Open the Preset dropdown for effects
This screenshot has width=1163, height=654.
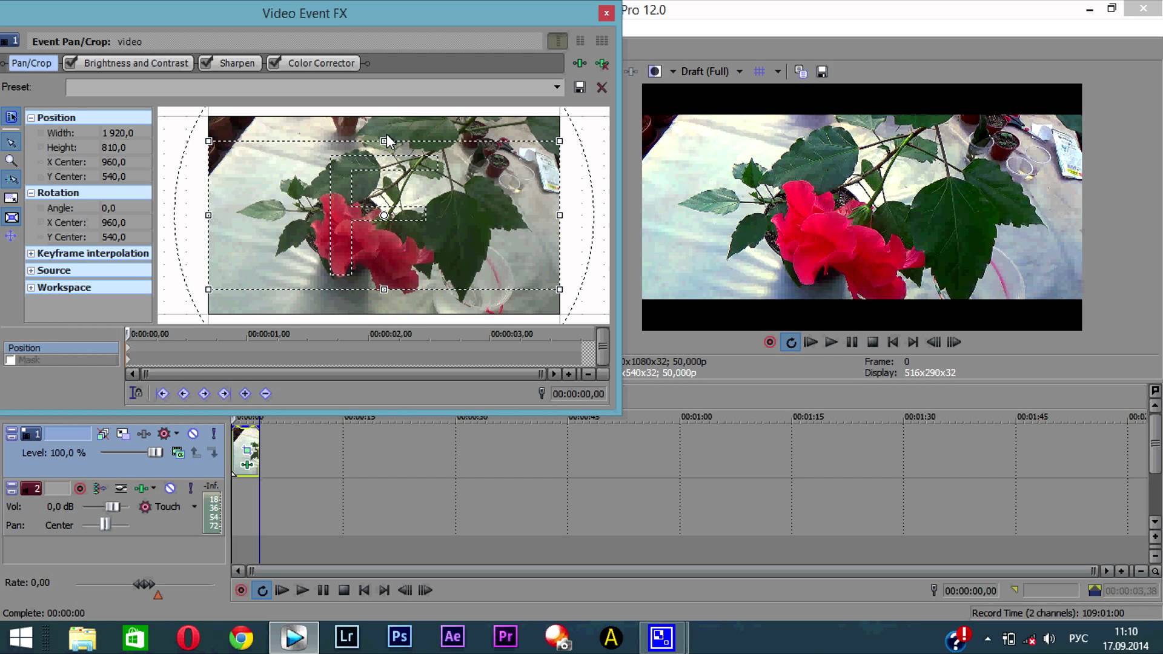pyautogui.click(x=557, y=86)
